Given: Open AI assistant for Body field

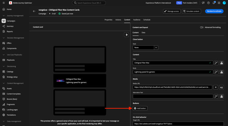Looking at the screenshot, I should coord(216,72).
